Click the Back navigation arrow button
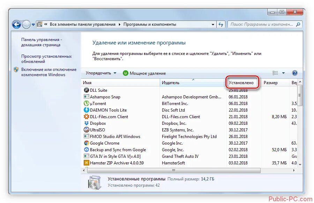This screenshot has width=314, height=203. (16, 25)
